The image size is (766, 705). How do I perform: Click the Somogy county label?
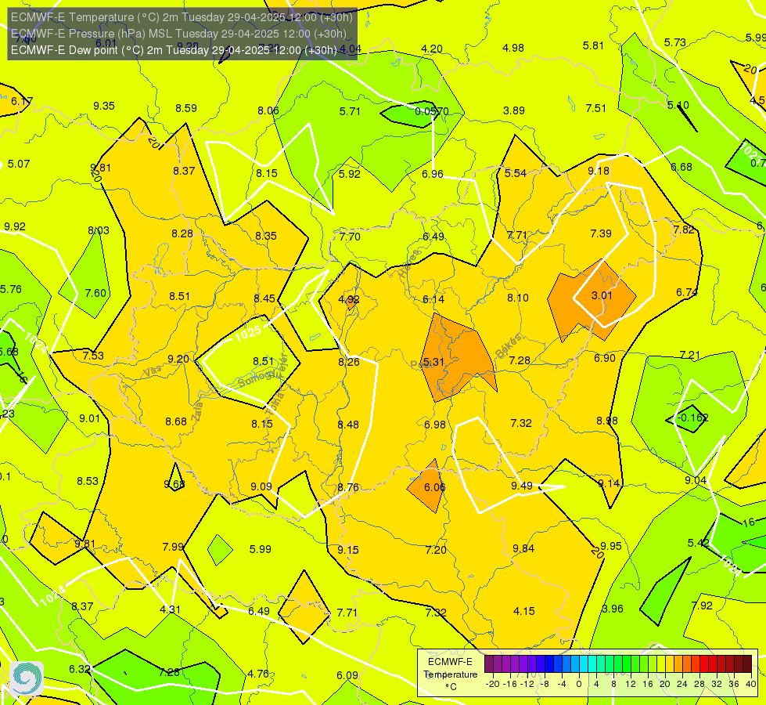coord(257,378)
